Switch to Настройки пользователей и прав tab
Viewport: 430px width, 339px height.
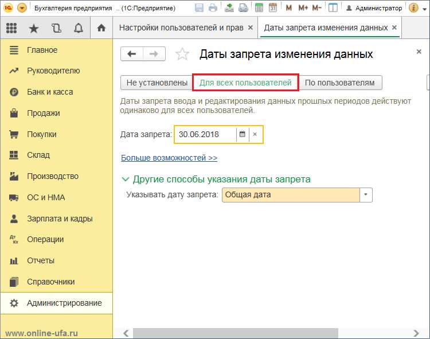point(181,28)
